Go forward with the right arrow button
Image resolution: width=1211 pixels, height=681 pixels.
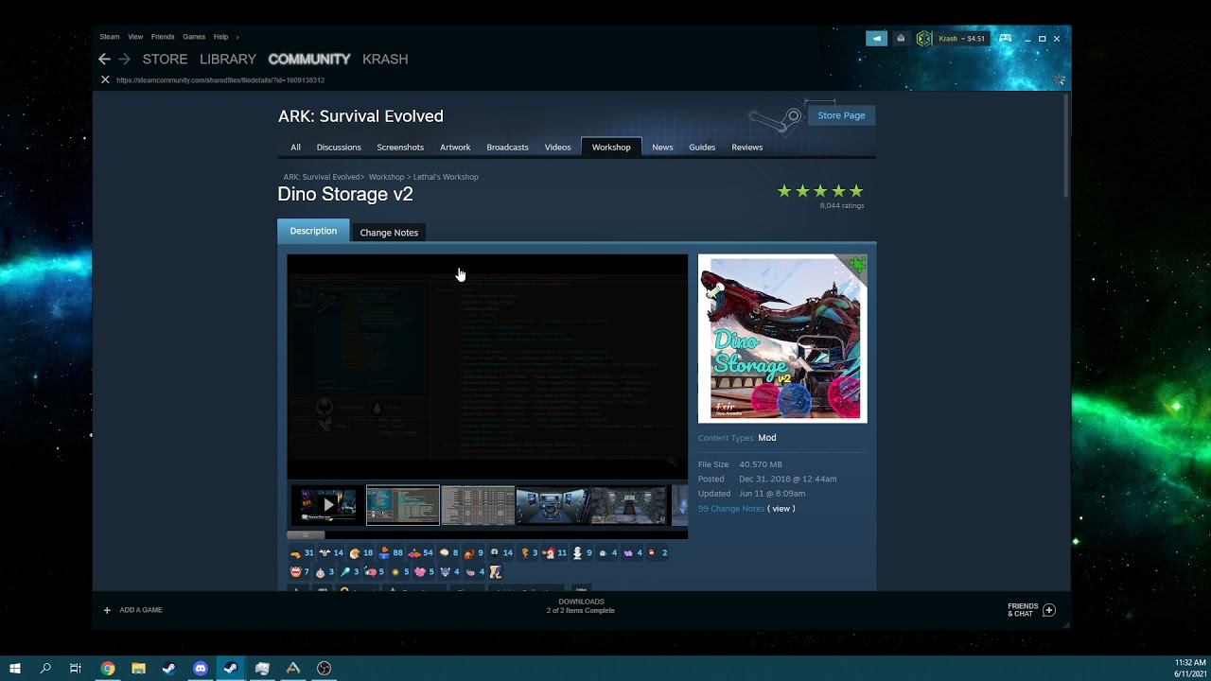point(124,59)
